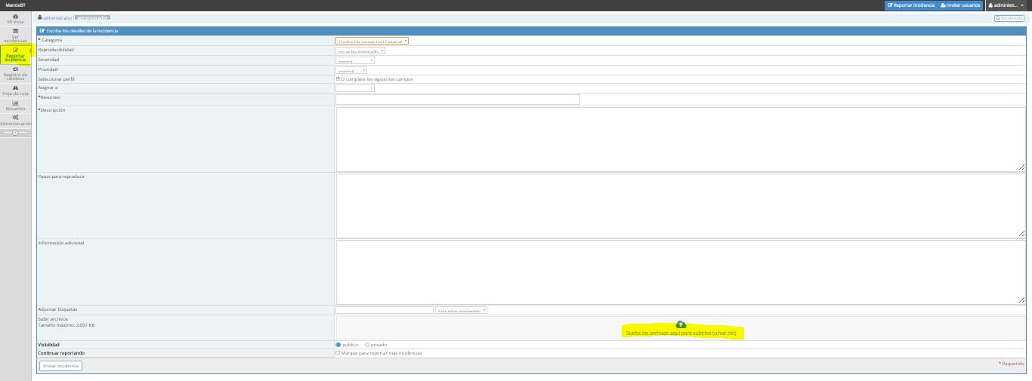Go to Hoja de ruta sidebar icon
The width and height of the screenshot is (1032, 381).
(x=15, y=88)
